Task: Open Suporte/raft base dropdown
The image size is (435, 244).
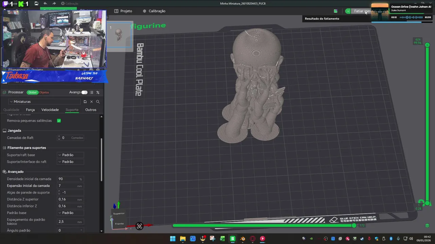Action: (70, 155)
